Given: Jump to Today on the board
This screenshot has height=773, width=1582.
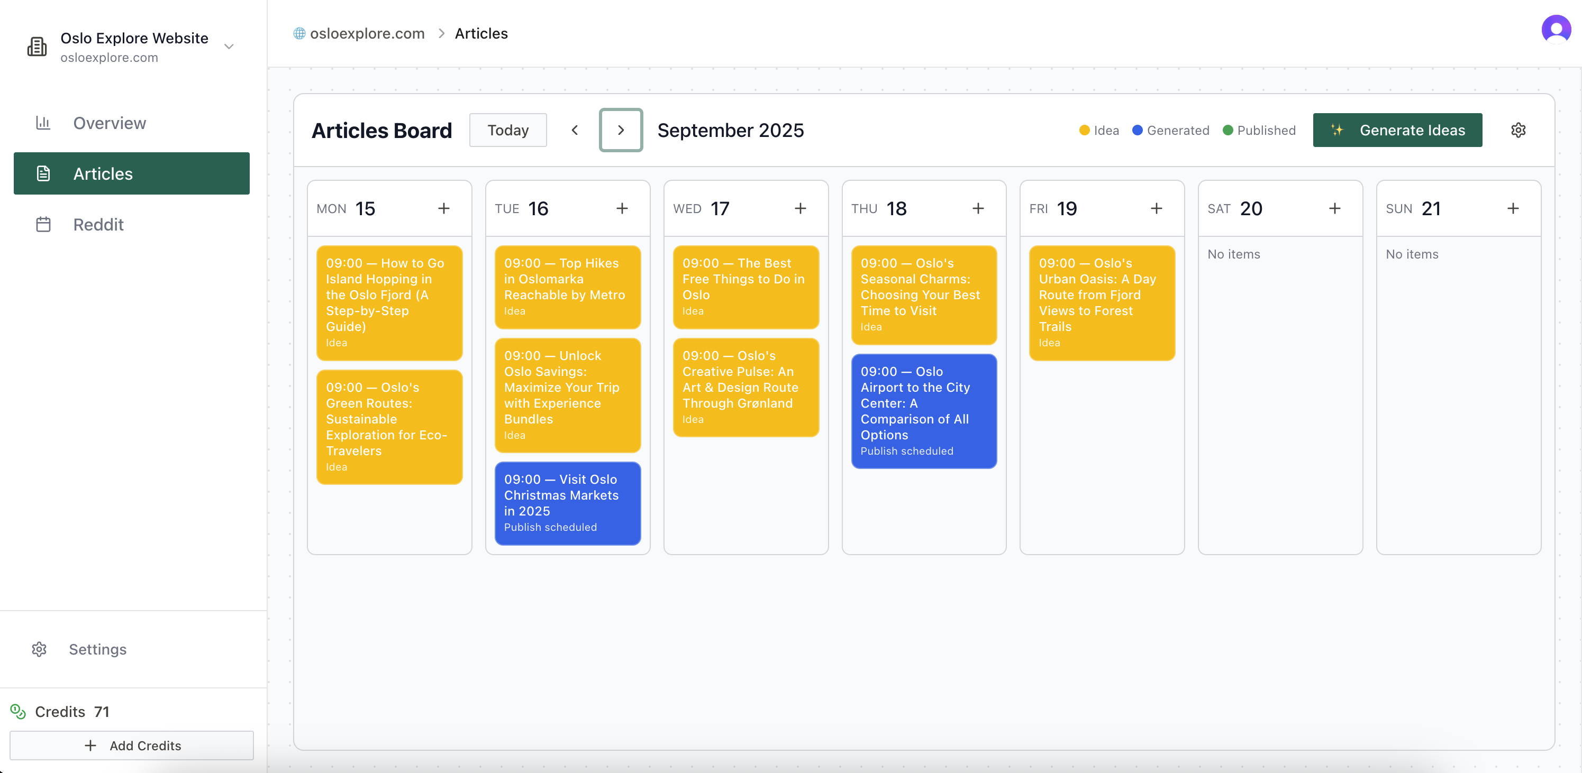Looking at the screenshot, I should pyautogui.click(x=507, y=130).
